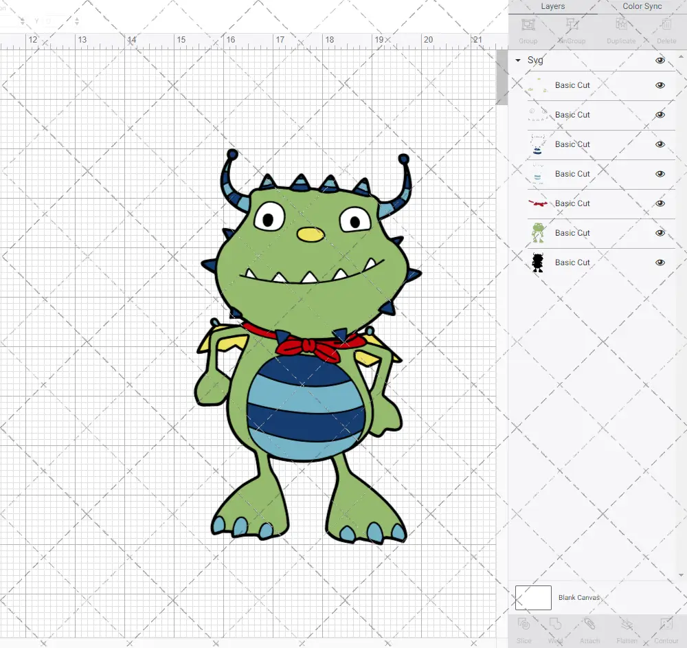Hide the white eyes and teeth layer

click(x=660, y=115)
